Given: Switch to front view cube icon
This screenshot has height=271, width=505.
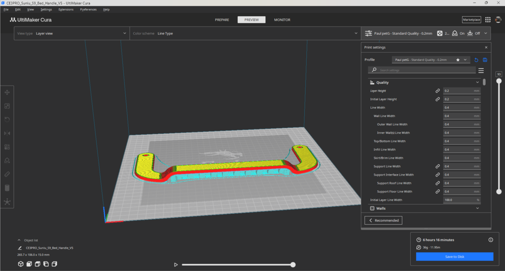Looking at the screenshot, I should point(29,264).
